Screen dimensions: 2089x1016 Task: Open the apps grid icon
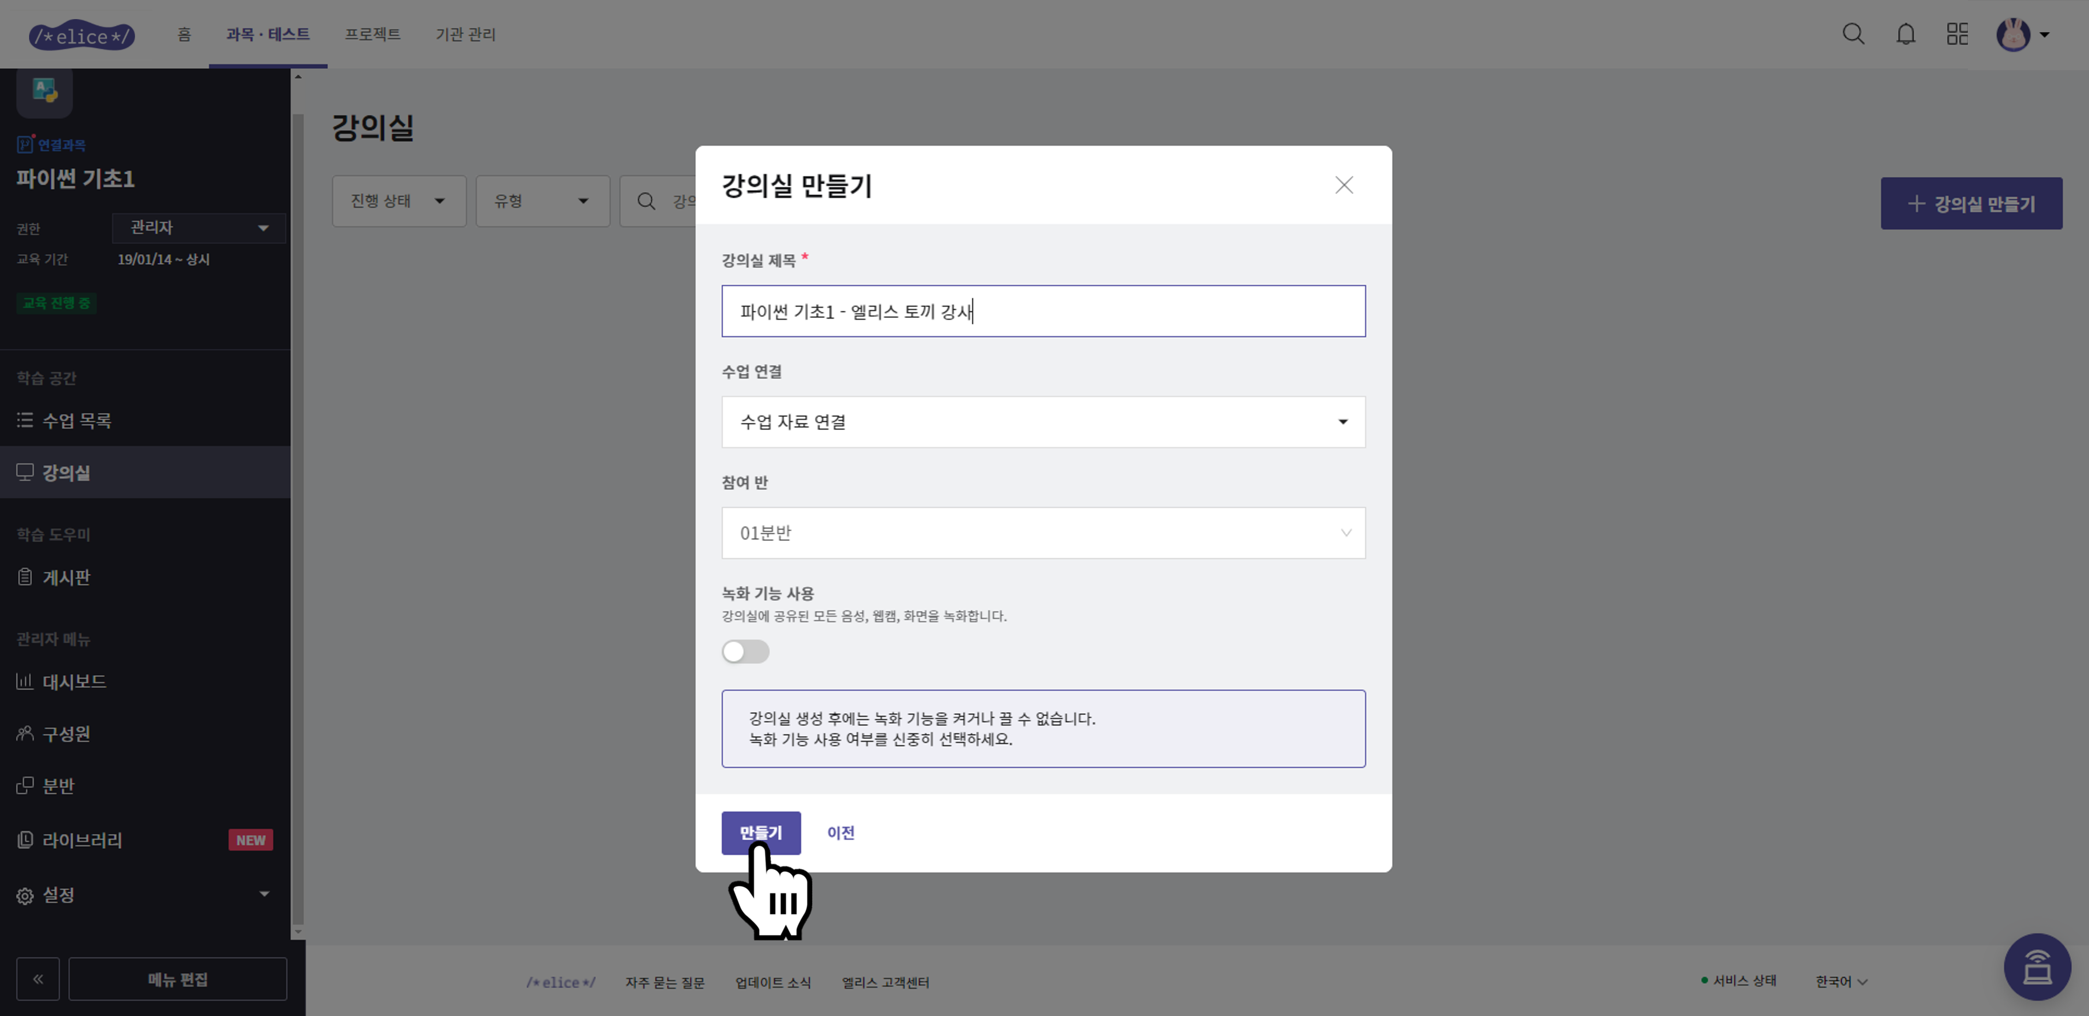1957,34
